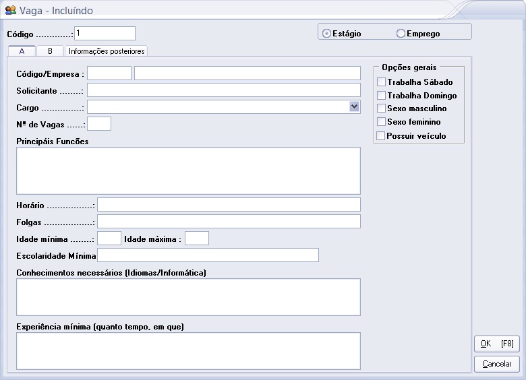Image resolution: width=526 pixels, height=380 pixels.
Task: Tick the Sexo feminino checkbox
Action: [382, 122]
